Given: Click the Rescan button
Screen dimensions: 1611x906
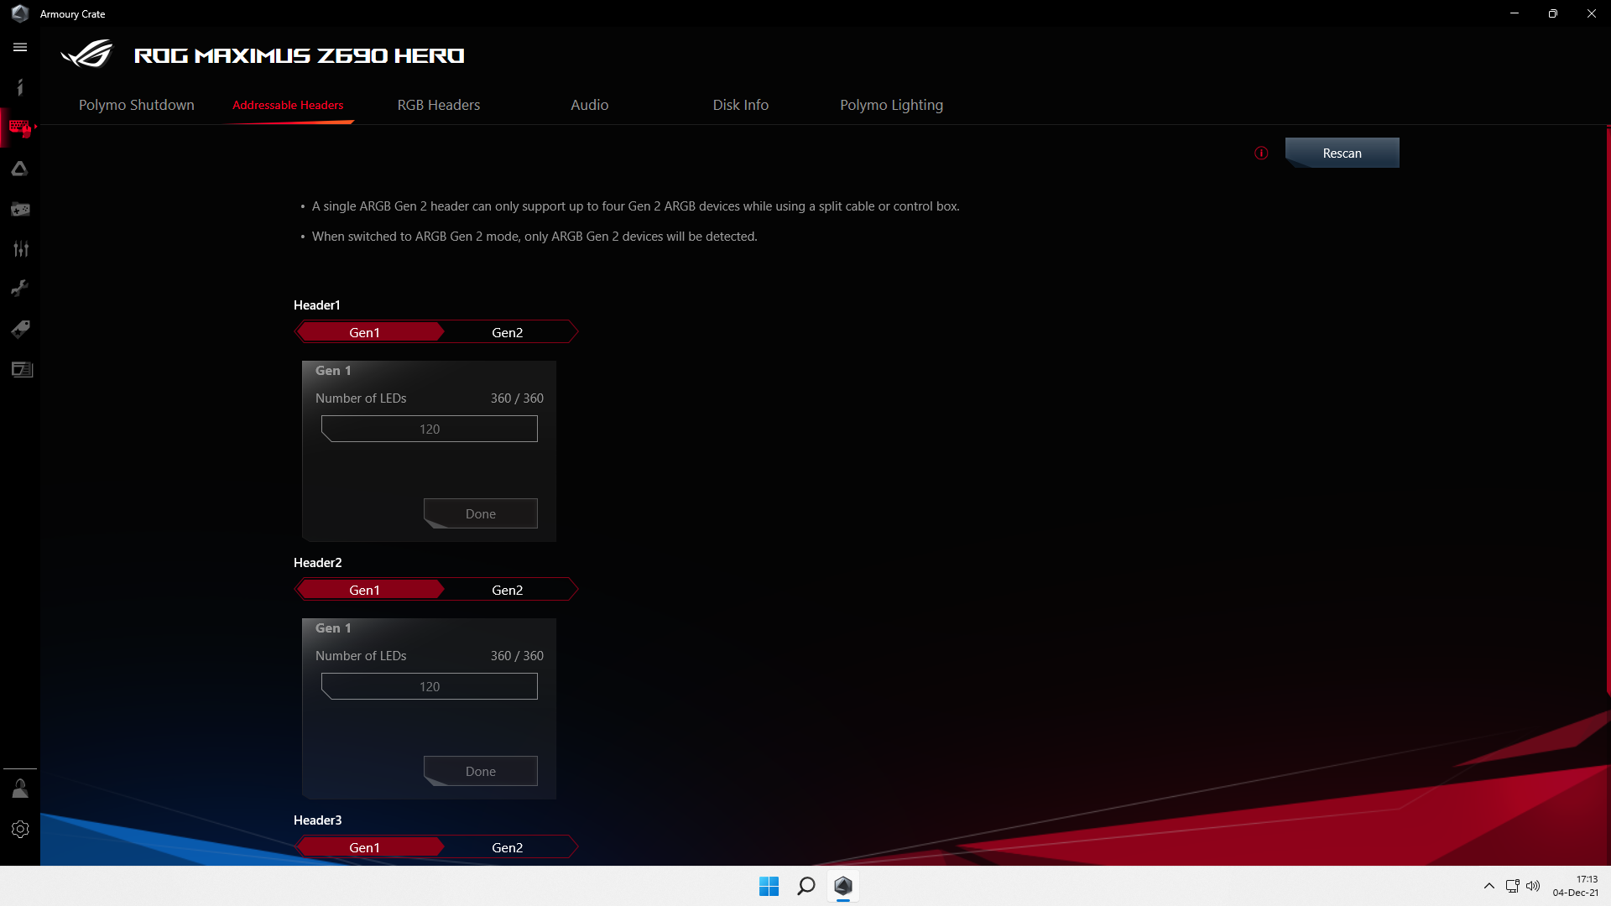Looking at the screenshot, I should [1342, 153].
